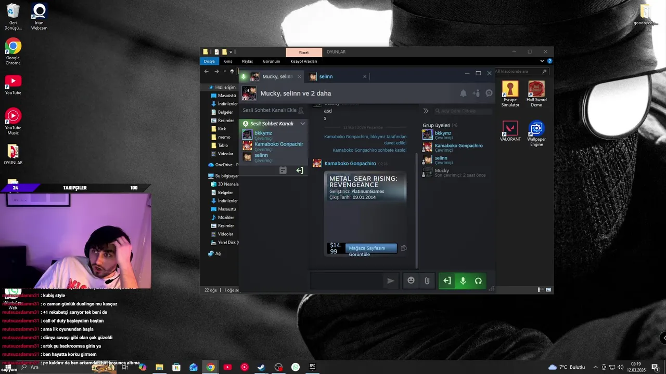Screen dimensions: 666x374
Task: Select 3D Nesneler in navigation pane
Action: (224, 184)
